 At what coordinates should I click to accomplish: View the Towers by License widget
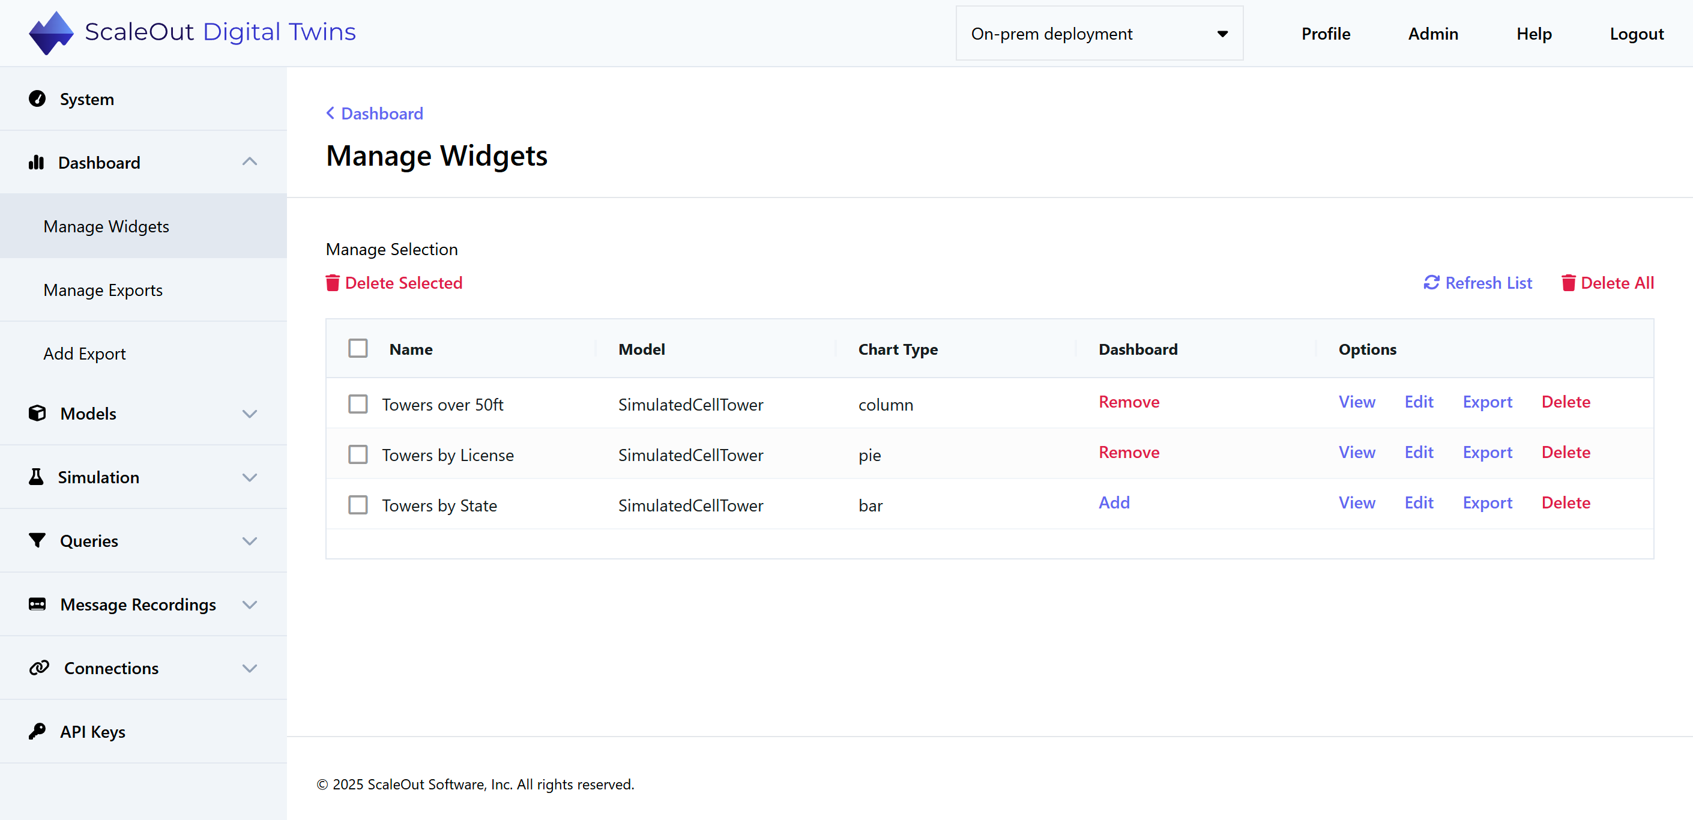click(x=1357, y=452)
